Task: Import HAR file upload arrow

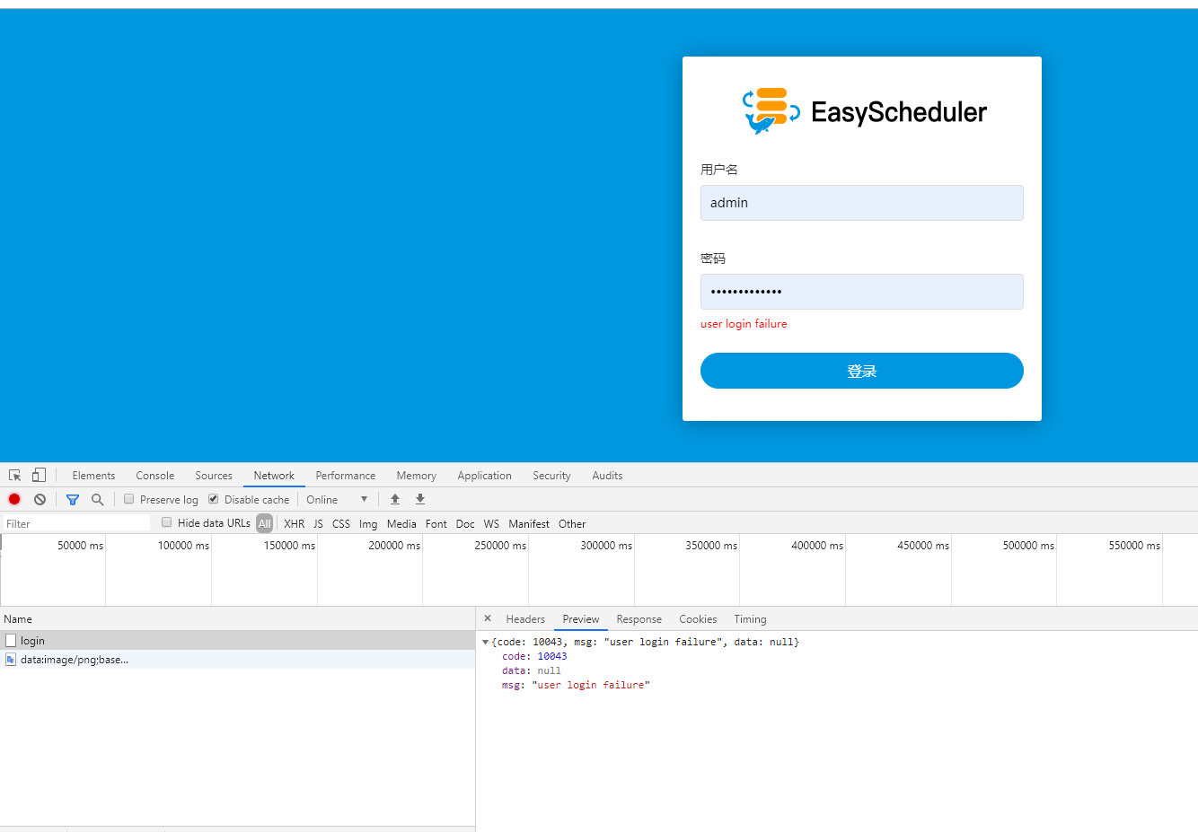Action: coord(395,499)
